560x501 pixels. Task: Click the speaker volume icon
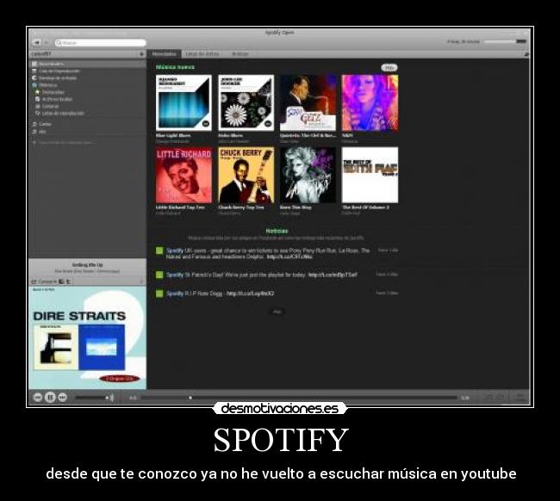tap(111, 398)
